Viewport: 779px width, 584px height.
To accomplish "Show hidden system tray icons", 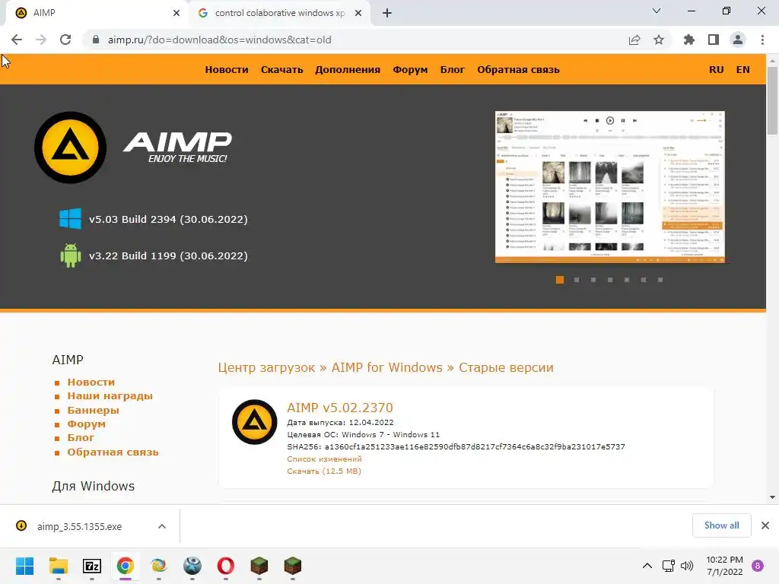I will 647,566.
